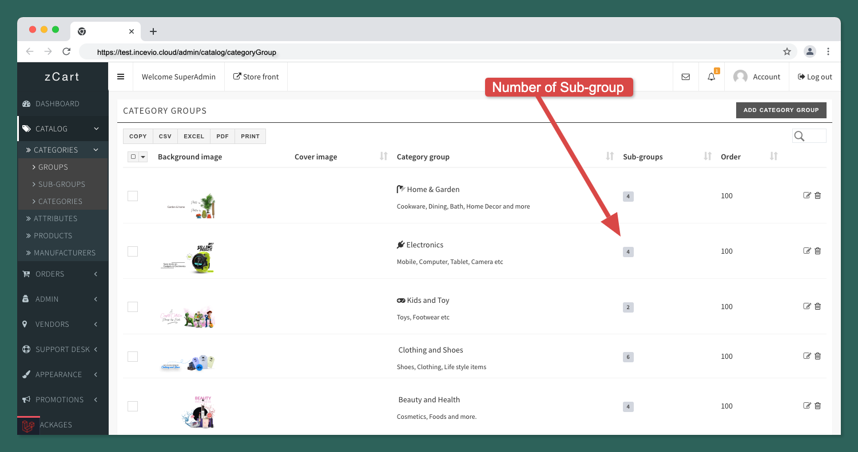Select the Electronics row checkbox
The height and width of the screenshot is (452, 858).
[x=133, y=251]
